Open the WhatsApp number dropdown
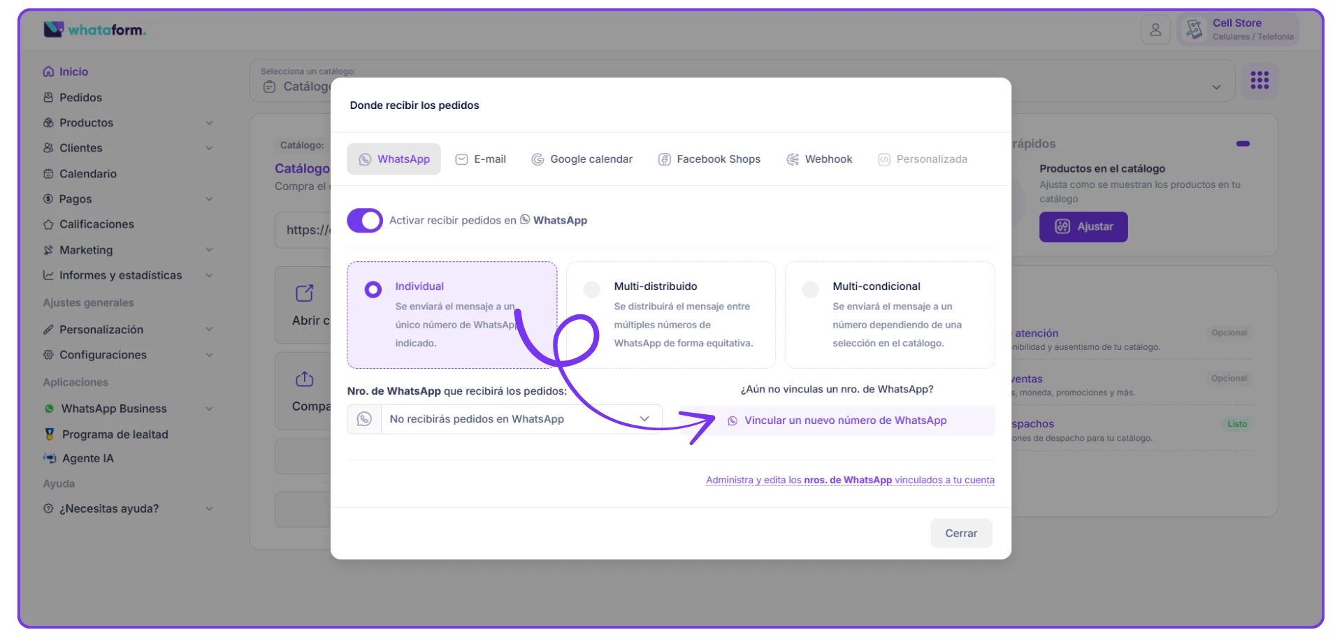This screenshot has width=1342, height=637. [x=520, y=419]
